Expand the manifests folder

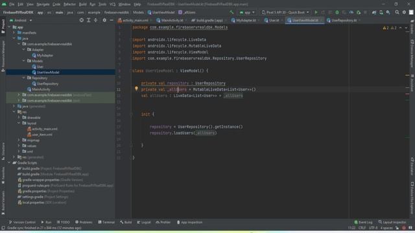tap(14, 33)
